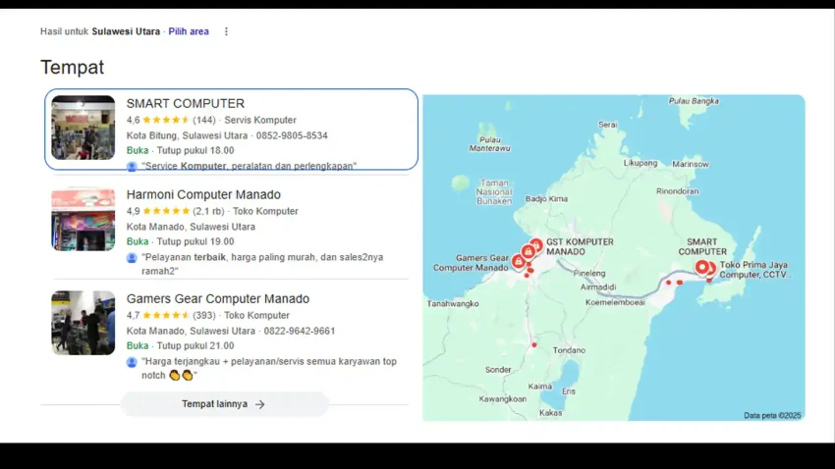
Task: Click the Gamers Gear star rating
Action: (166, 315)
